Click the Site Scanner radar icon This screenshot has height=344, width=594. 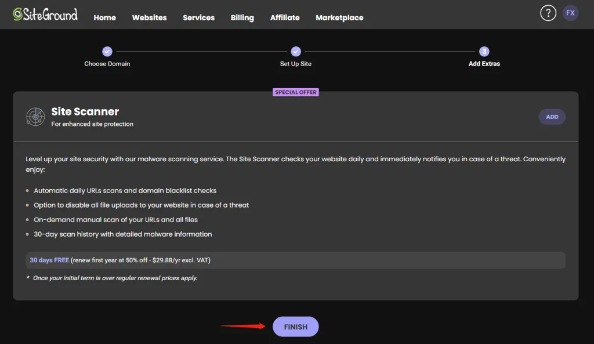click(35, 117)
